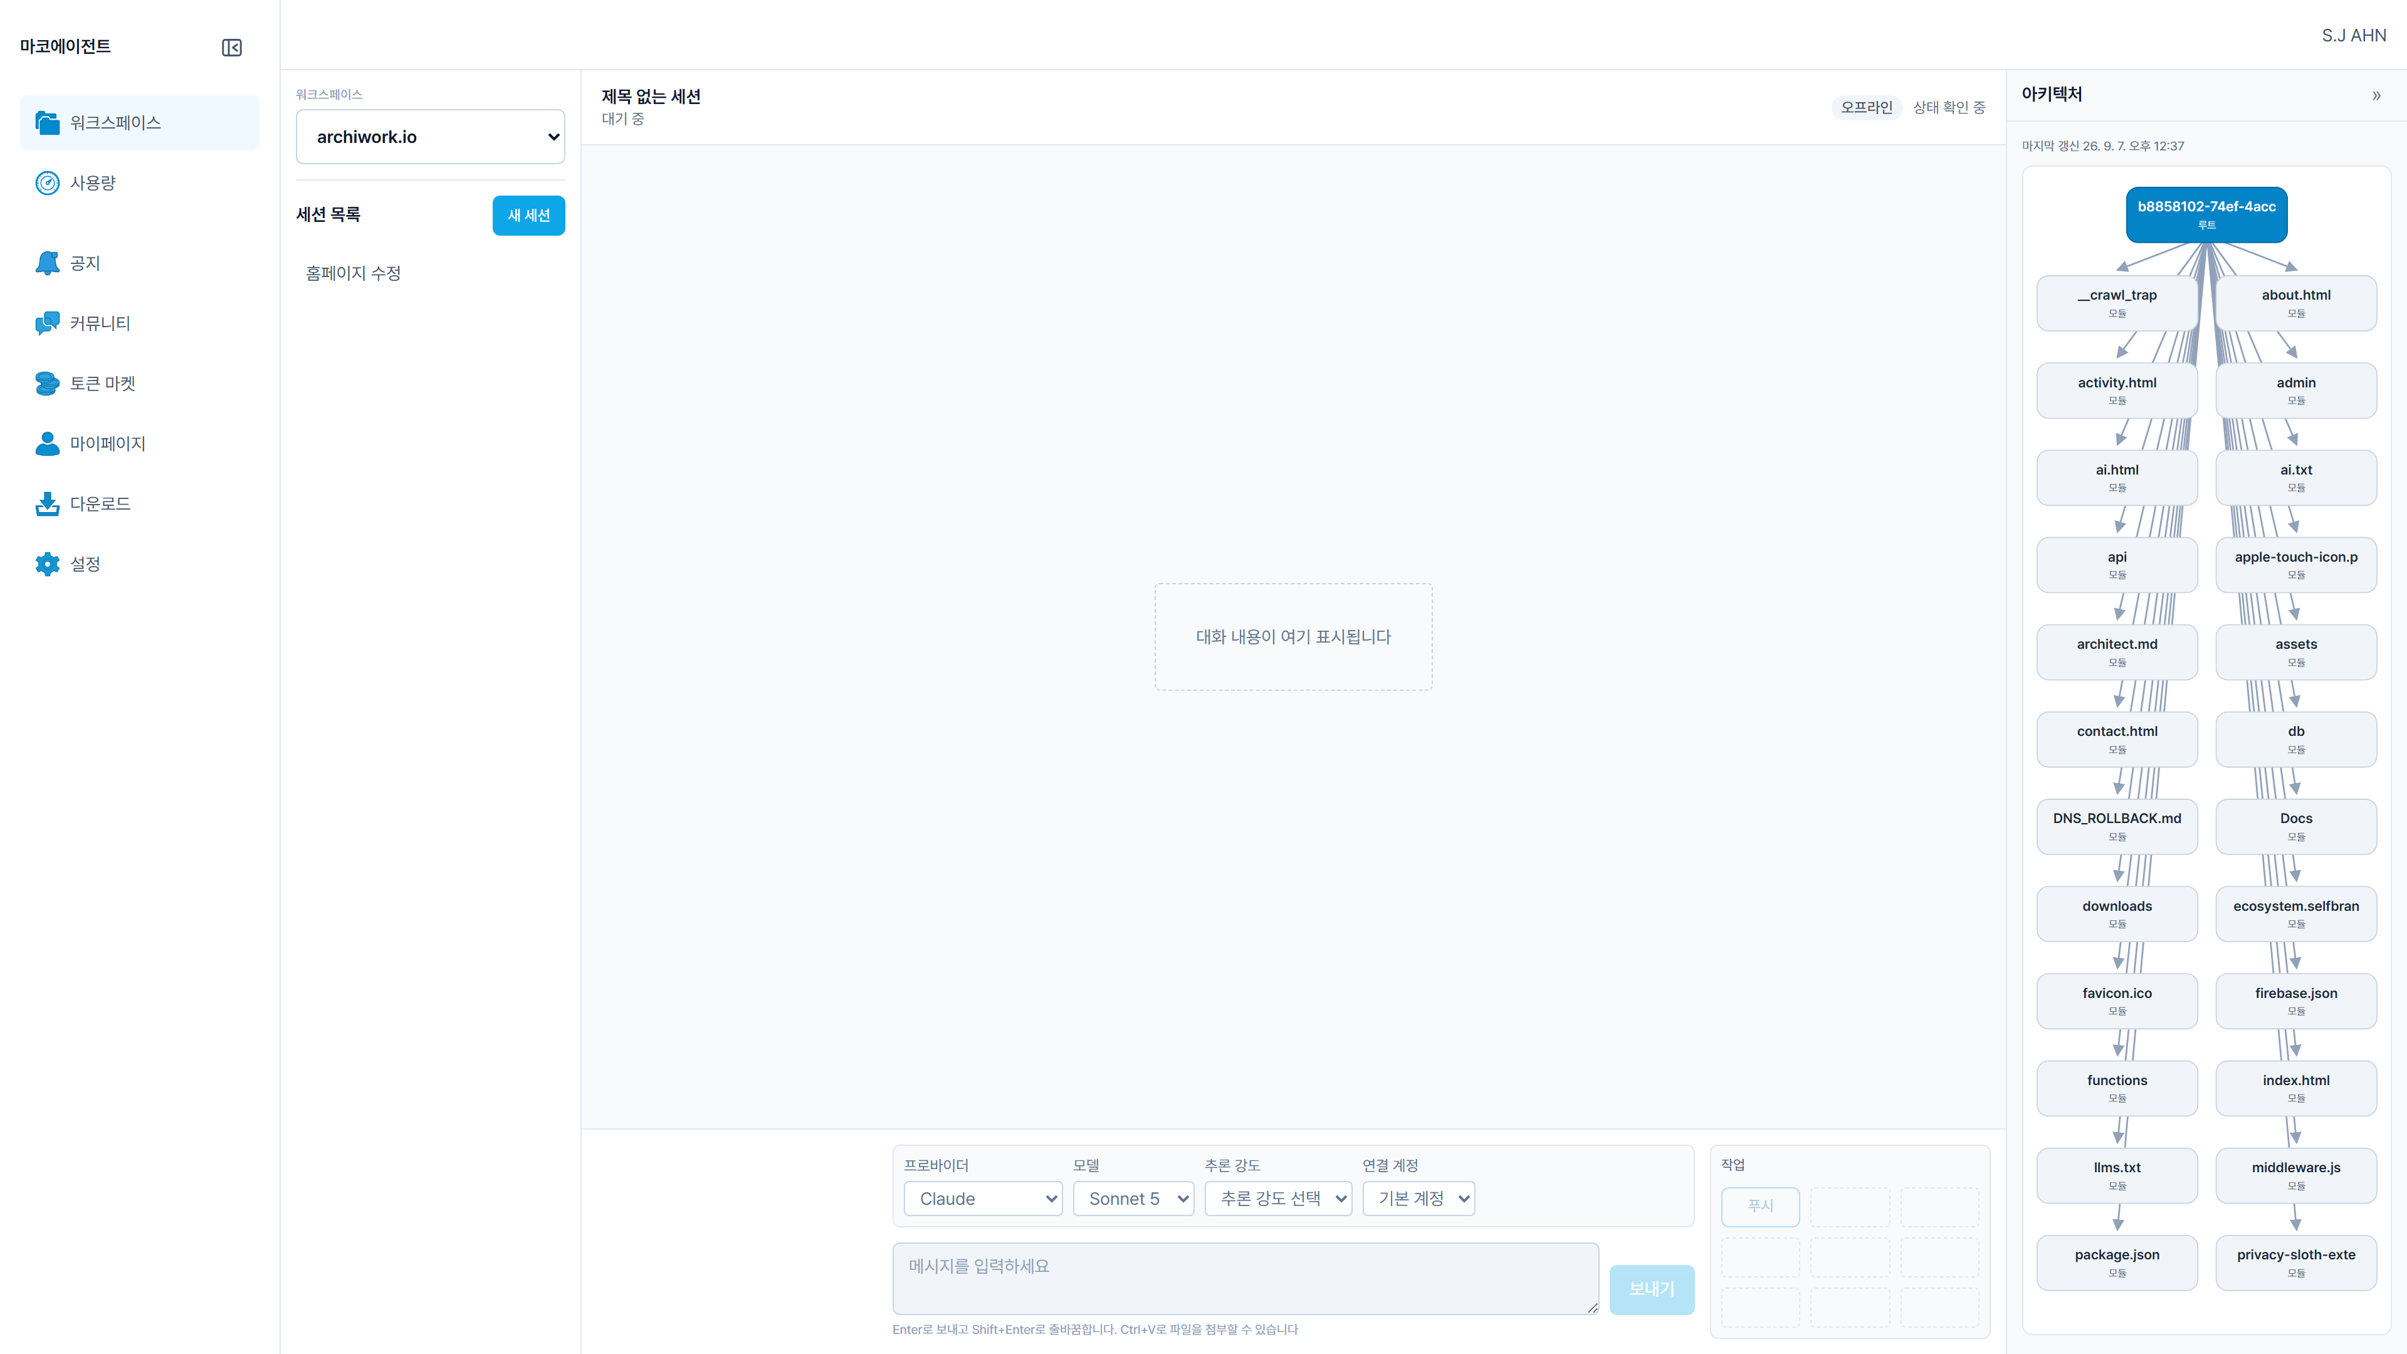This screenshot has height=1354, width=2407.
Task: Open the 공지 bell icon
Action: pyautogui.click(x=47, y=263)
